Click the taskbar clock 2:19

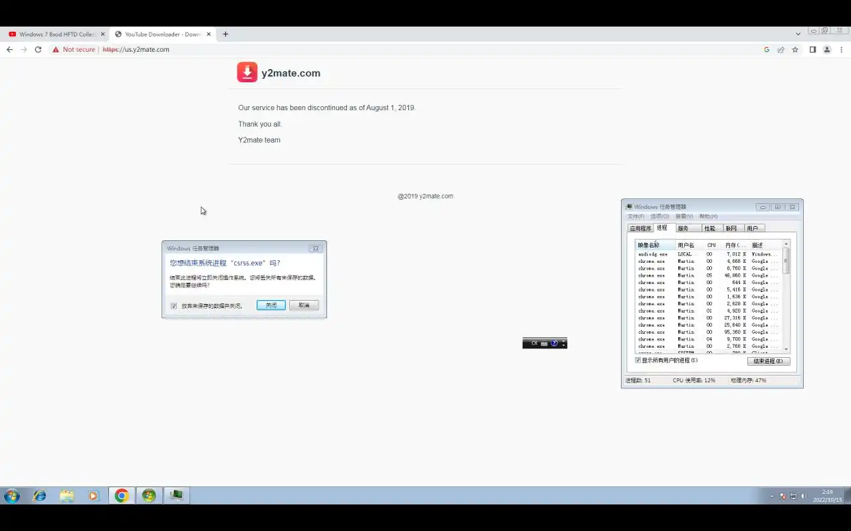coord(827,496)
